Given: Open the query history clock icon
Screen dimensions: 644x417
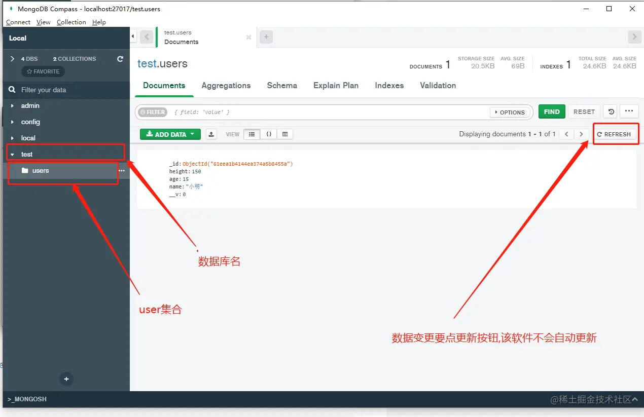Looking at the screenshot, I should (x=611, y=112).
